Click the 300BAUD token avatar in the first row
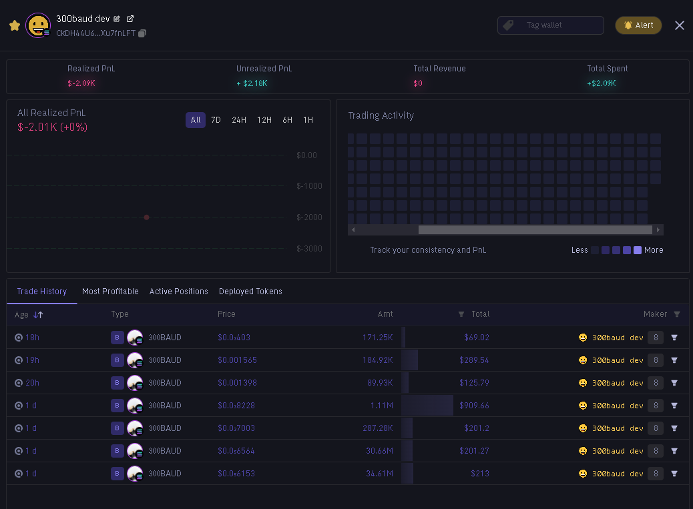Screen dimensions: 693x509 (135, 338)
